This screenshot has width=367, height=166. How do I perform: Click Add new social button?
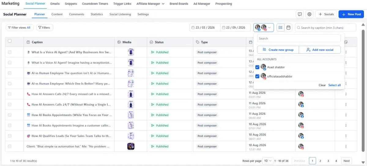(320, 50)
